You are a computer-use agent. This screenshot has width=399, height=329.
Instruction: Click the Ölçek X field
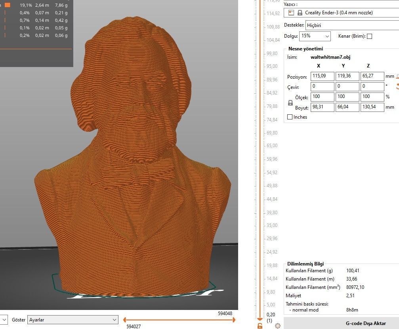point(322,96)
